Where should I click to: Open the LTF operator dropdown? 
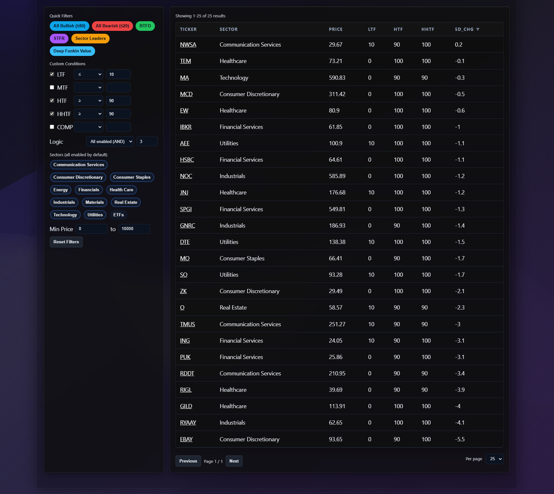(x=88, y=74)
